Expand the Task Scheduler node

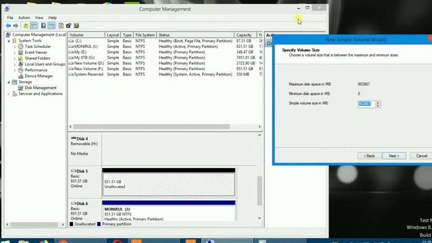tap(15, 47)
